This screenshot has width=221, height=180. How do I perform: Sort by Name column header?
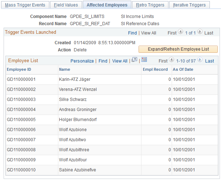click(64, 69)
